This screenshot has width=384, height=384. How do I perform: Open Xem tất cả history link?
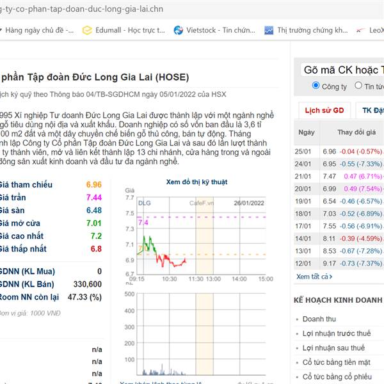[x=314, y=276]
